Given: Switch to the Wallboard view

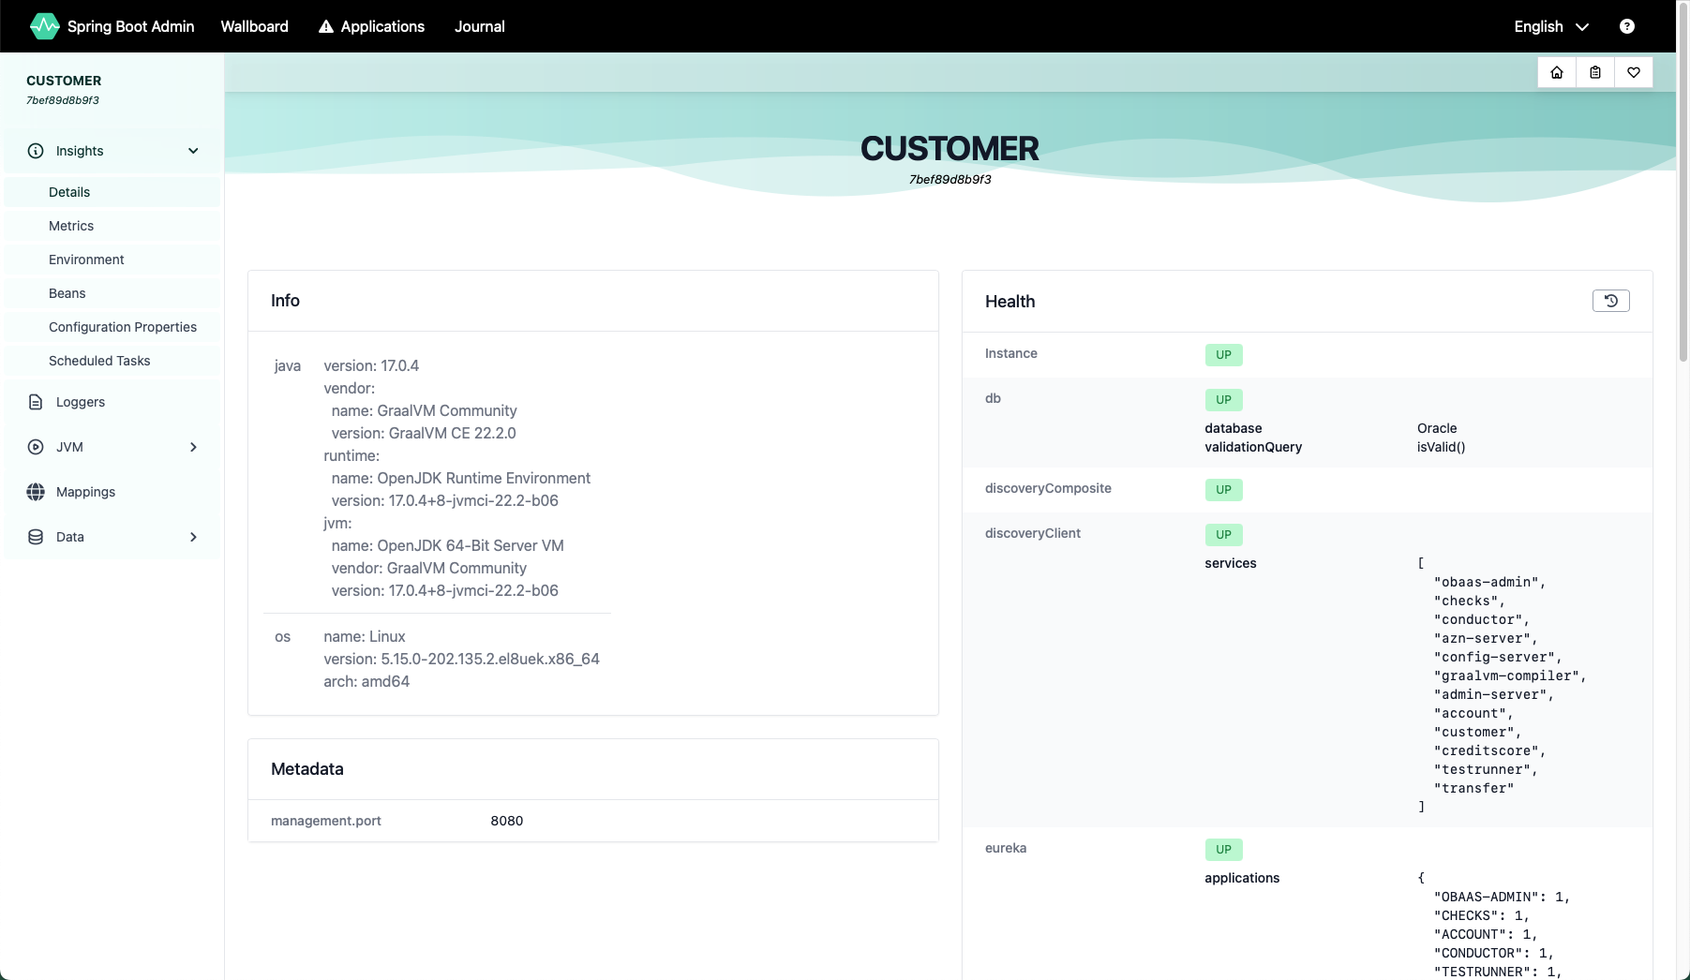Looking at the screenshot, I should click(254, 26).
